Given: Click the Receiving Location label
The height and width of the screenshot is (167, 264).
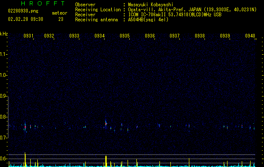Looking at the screenshot, I should click(98, 10).
